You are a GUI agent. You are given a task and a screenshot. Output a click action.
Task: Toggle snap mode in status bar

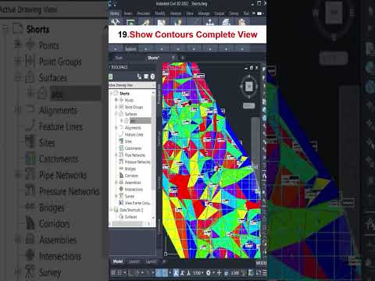tap(120, 272)
